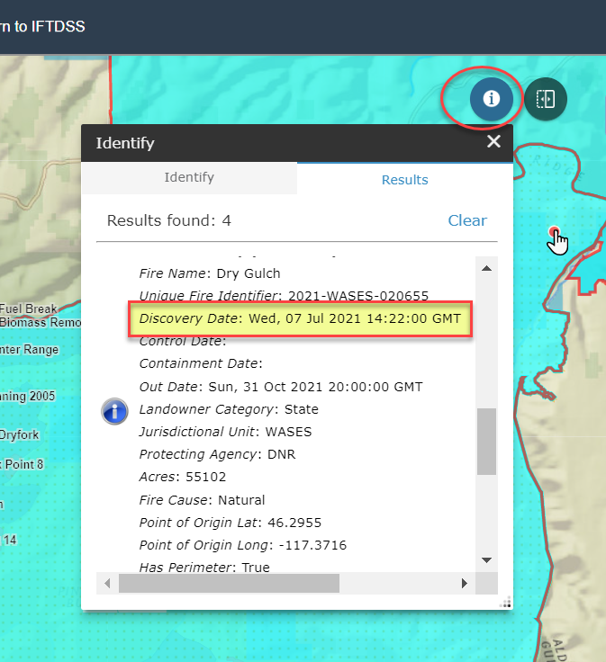Screen dimensions: 606x662
Task: Close the Identify panel
Action: [493, 141]
